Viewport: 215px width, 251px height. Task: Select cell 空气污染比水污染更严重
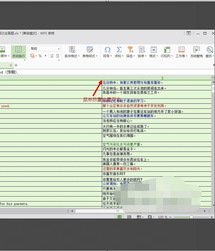click(x=157, y=144)
